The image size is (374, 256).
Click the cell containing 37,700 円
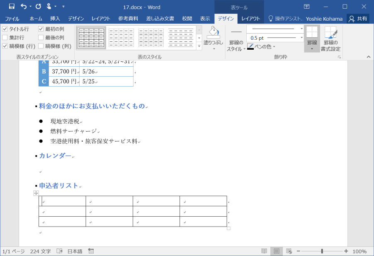click(x=64, y=72)
